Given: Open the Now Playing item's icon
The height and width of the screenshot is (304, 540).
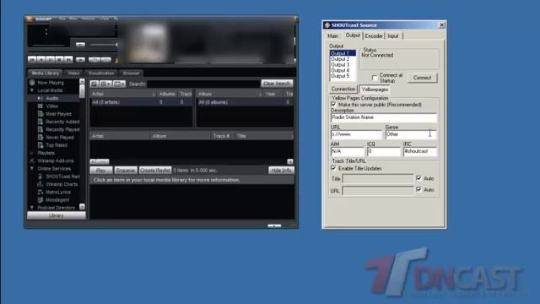Looking at the screenshot, I should [x=32, y=83].
